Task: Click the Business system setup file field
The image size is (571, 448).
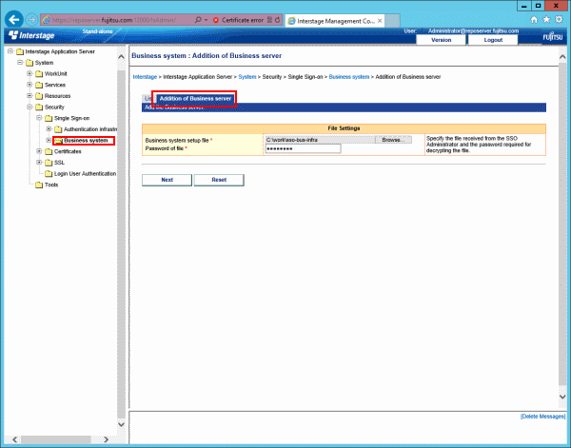Action: (x=320, y=140)
